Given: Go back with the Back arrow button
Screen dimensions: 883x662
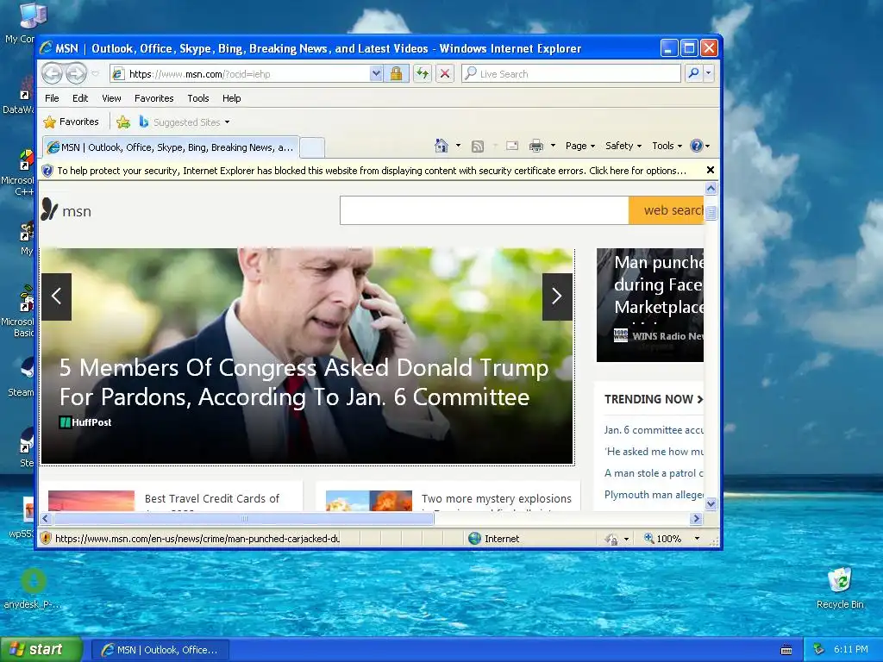Looking at the screenshot, I should 53,73.
